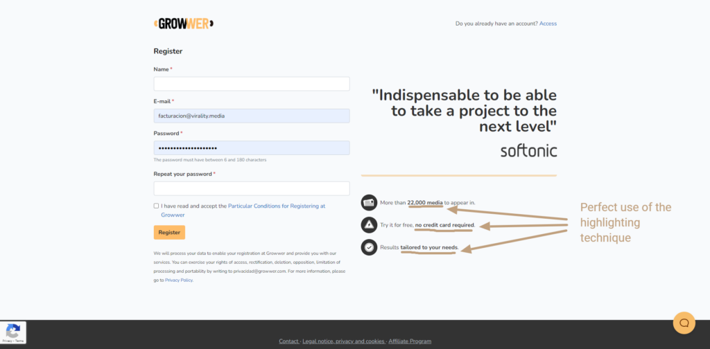
Task: Follow the Access login link
Action: click(x=548, y=24)
